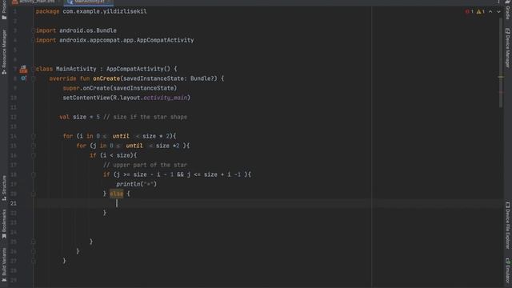Collapse the onCreate function fold marker
Image resolution: width=512 pixels, height=288 pixels.
pyautogui.click(x=34, y=78)
